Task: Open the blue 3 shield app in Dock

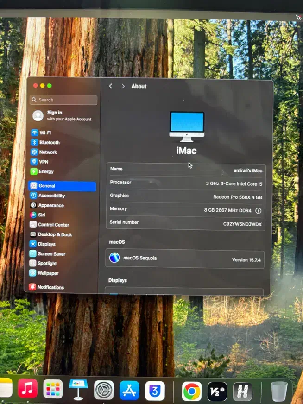Action: pos(155,391)
